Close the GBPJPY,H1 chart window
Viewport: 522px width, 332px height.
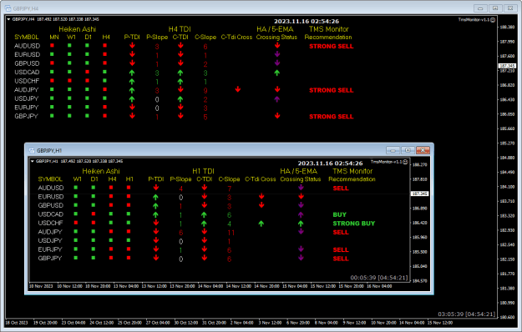tap(423, 150)
